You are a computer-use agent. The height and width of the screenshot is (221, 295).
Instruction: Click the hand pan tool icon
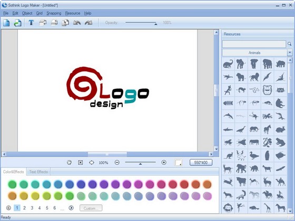[69, 163]
